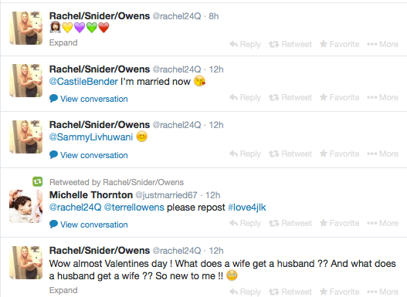Favorite the @SammyLivhuwani reply tweet

pos(340,154)
